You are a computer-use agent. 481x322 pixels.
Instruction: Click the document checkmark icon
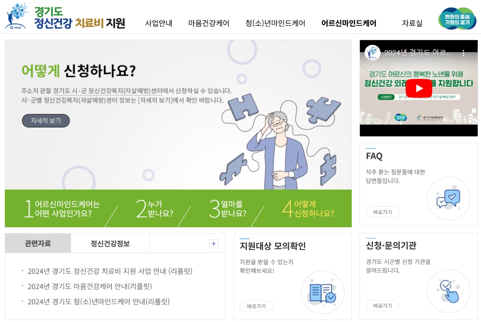[x=323, y=293]
